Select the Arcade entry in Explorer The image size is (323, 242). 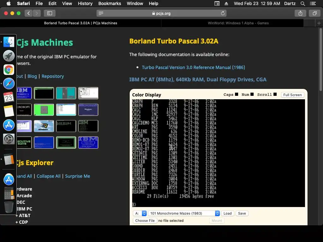coord(24,196)
